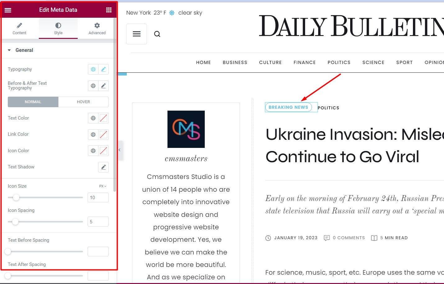Image resolution: width=444 pixels, height=284 pixels.
Task: Click the clock icon by the date
Action: coord(268,238)
